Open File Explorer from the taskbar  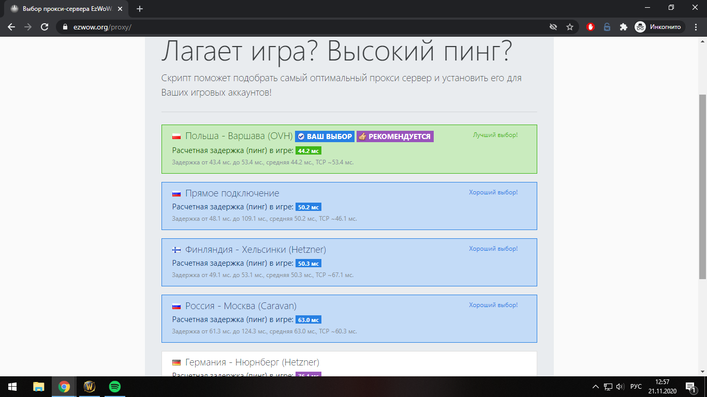coord(39,387)
